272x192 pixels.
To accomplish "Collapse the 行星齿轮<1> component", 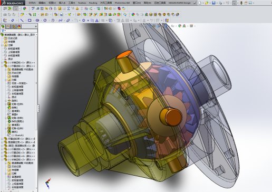I will click(x=2, y=66).
